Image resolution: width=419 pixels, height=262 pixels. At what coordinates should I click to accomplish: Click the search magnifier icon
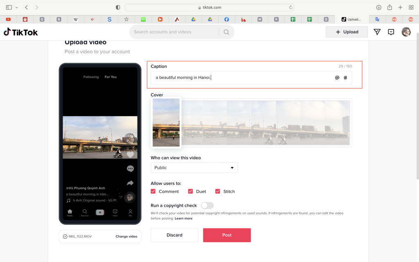tap(226, 32)
